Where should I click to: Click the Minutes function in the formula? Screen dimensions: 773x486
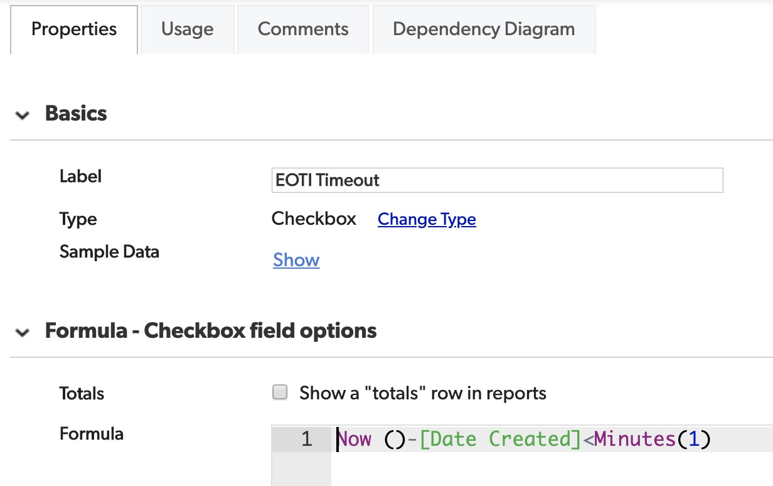(635, 439)
